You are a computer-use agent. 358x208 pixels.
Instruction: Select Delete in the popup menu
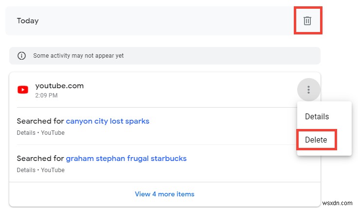[x=316, y=140]
